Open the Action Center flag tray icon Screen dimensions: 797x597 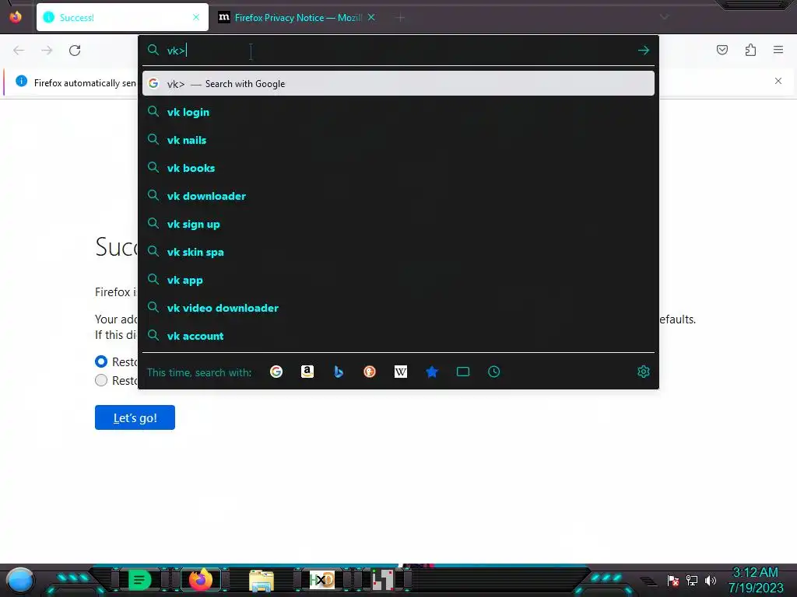click(x=673, y=580)
